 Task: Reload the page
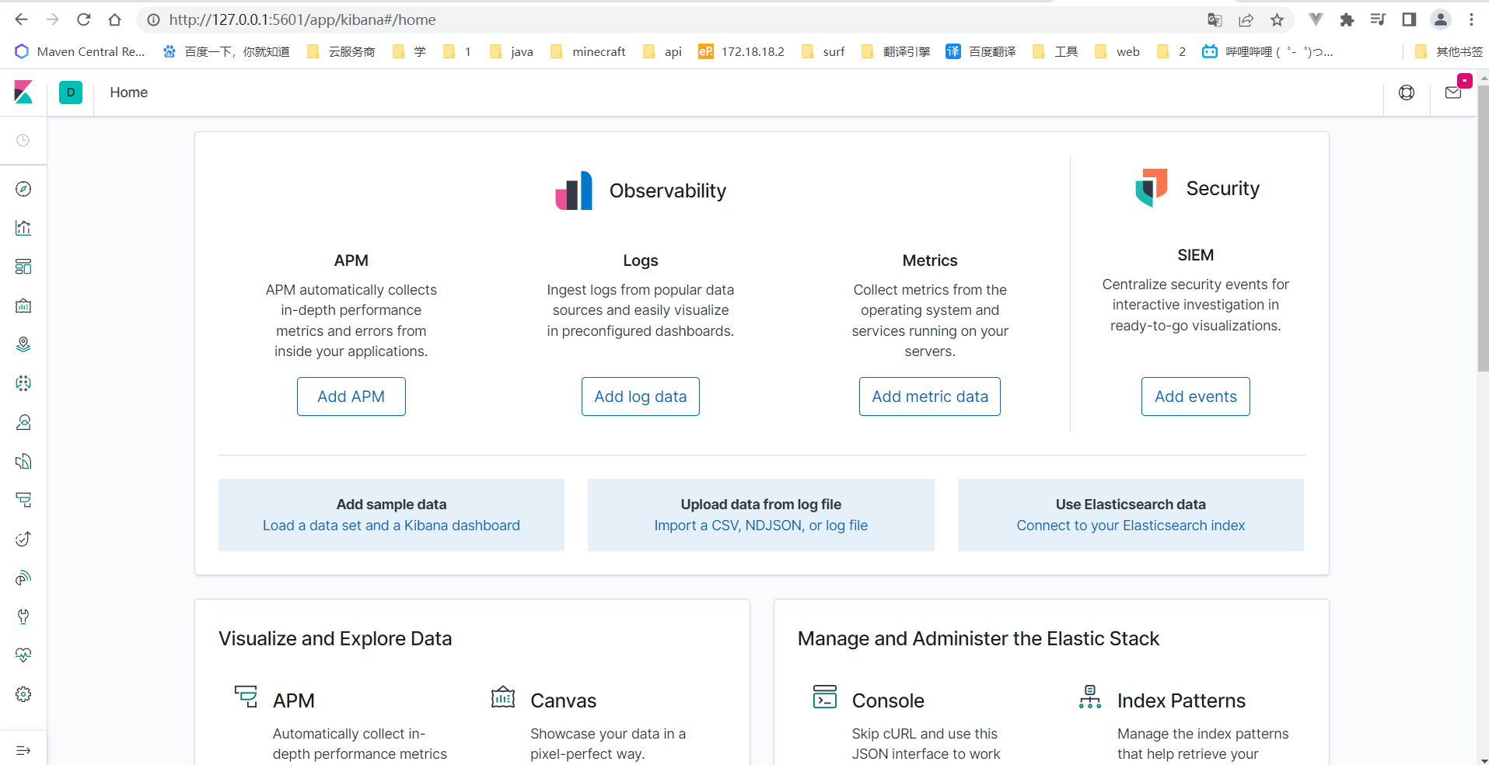tap(84, 19)
